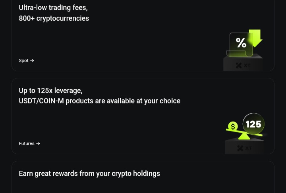Click the arrow next to Spot
This screenshot has height=193, width=286.
point(32,61)
